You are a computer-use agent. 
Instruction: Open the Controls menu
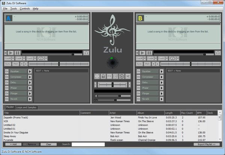click(25, 9)
